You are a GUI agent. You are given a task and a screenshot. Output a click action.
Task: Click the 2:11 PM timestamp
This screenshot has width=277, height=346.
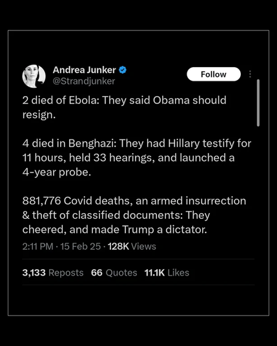(x=37, y=247)
